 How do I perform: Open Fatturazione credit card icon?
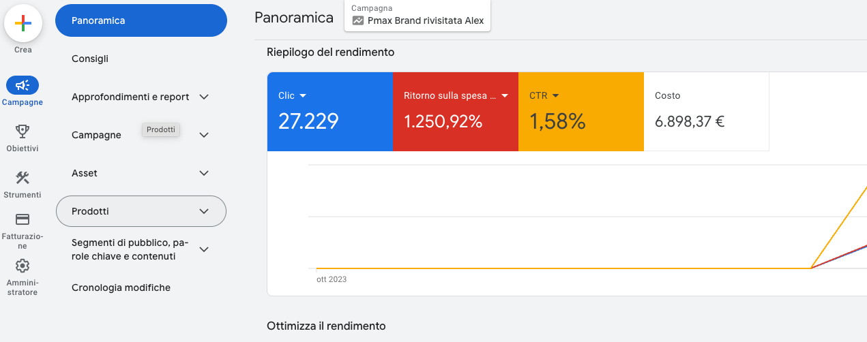tap(23, 219)
